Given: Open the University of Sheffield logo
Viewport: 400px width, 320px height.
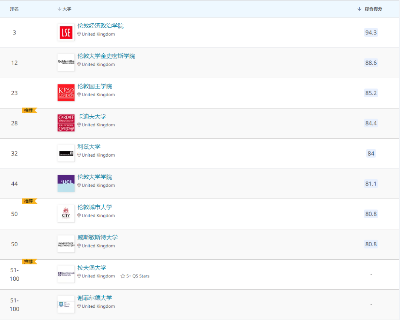Looking at the screenshot, I should [x=66, y=304].
